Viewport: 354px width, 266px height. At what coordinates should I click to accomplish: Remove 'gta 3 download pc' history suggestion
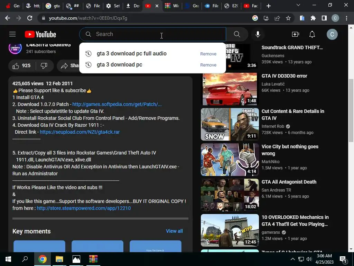tap(208, 65)
